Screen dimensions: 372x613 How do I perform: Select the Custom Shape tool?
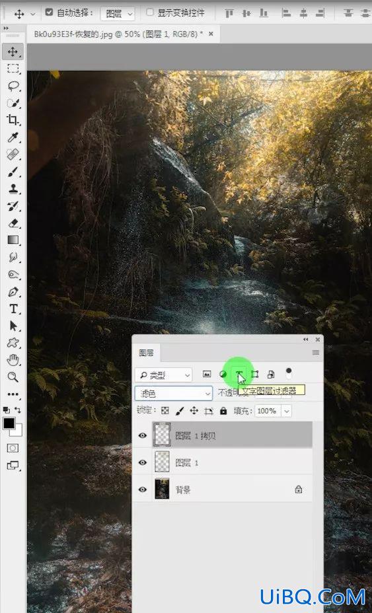[13, 343]
